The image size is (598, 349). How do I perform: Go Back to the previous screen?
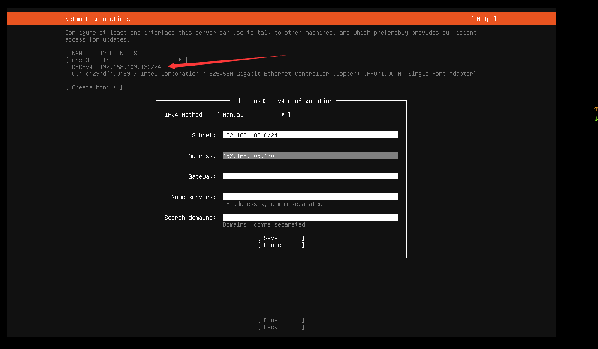coord(281,327)
